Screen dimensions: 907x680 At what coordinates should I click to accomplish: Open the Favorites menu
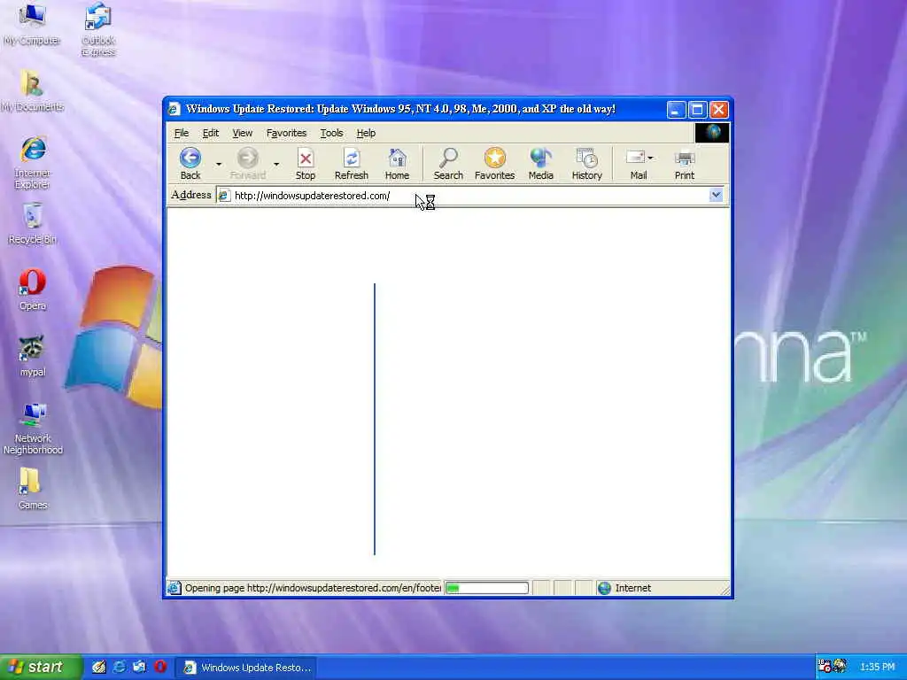pos(286,133)
